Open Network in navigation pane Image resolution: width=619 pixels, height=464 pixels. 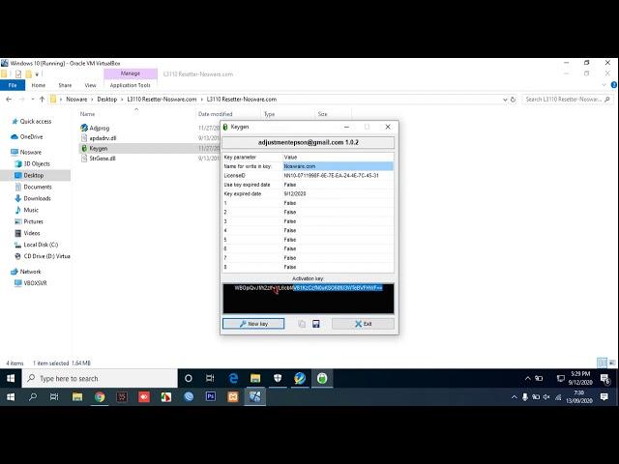coord(26,272)
